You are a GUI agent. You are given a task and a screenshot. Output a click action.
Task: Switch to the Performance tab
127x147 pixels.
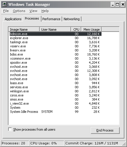click(x=51, y=19)
